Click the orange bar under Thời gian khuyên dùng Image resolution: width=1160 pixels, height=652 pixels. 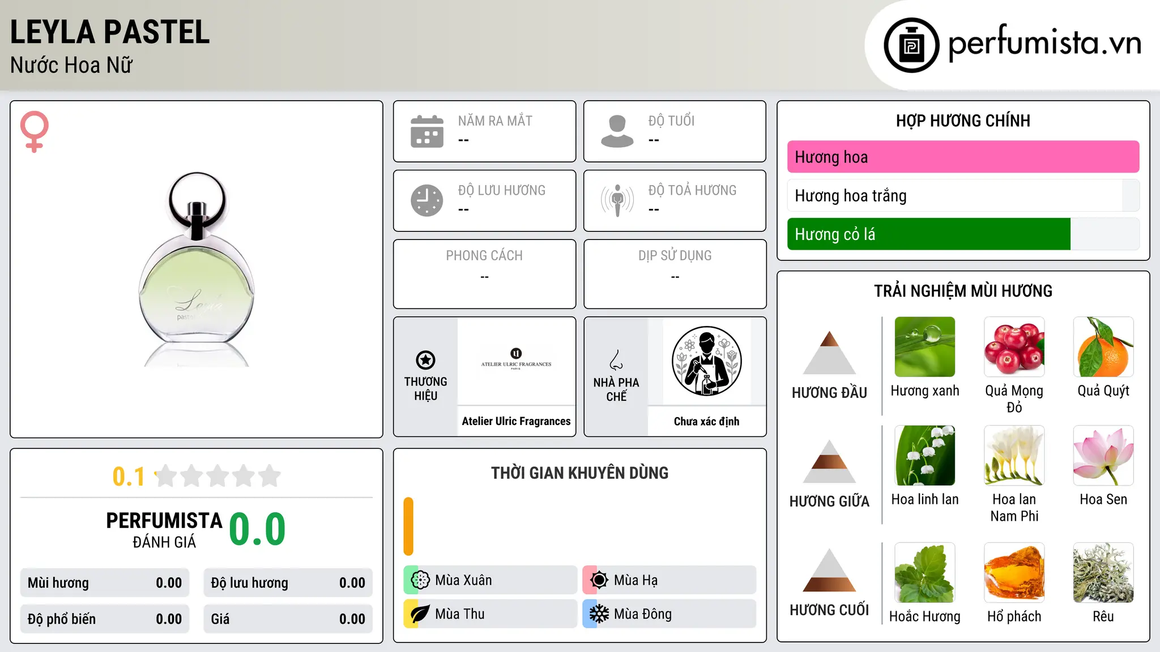tap(408, 526)
